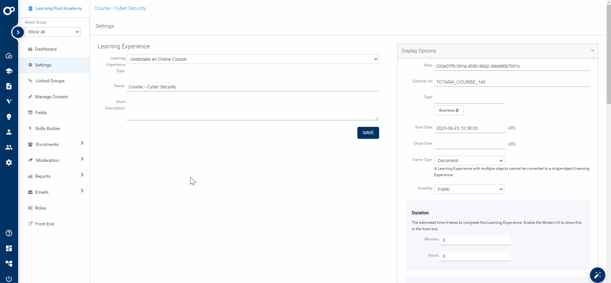This screenshot has width=611, height=283.
Task: Expand the sidebar with the arrow toggle
Action: (18, 32)
